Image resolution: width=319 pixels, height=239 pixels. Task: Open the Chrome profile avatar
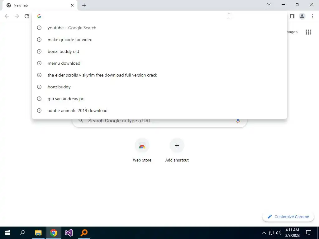tap(302, 16)
